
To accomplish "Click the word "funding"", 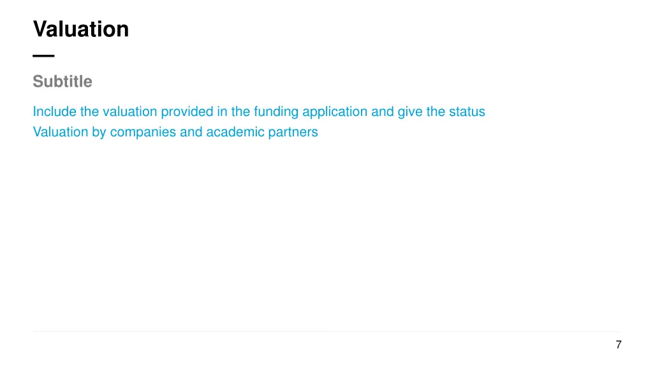I will pyautogui.click(x=276, y=112).
